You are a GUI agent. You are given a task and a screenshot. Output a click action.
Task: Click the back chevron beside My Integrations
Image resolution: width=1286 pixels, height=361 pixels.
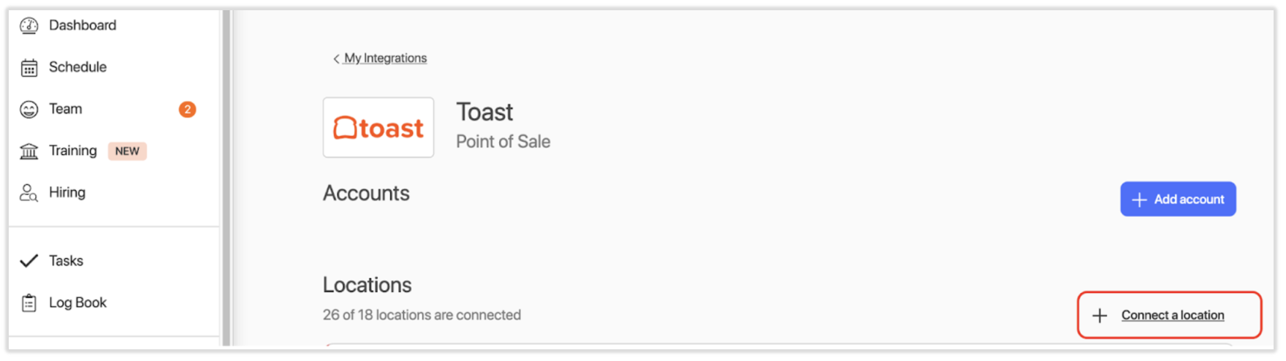336,58
